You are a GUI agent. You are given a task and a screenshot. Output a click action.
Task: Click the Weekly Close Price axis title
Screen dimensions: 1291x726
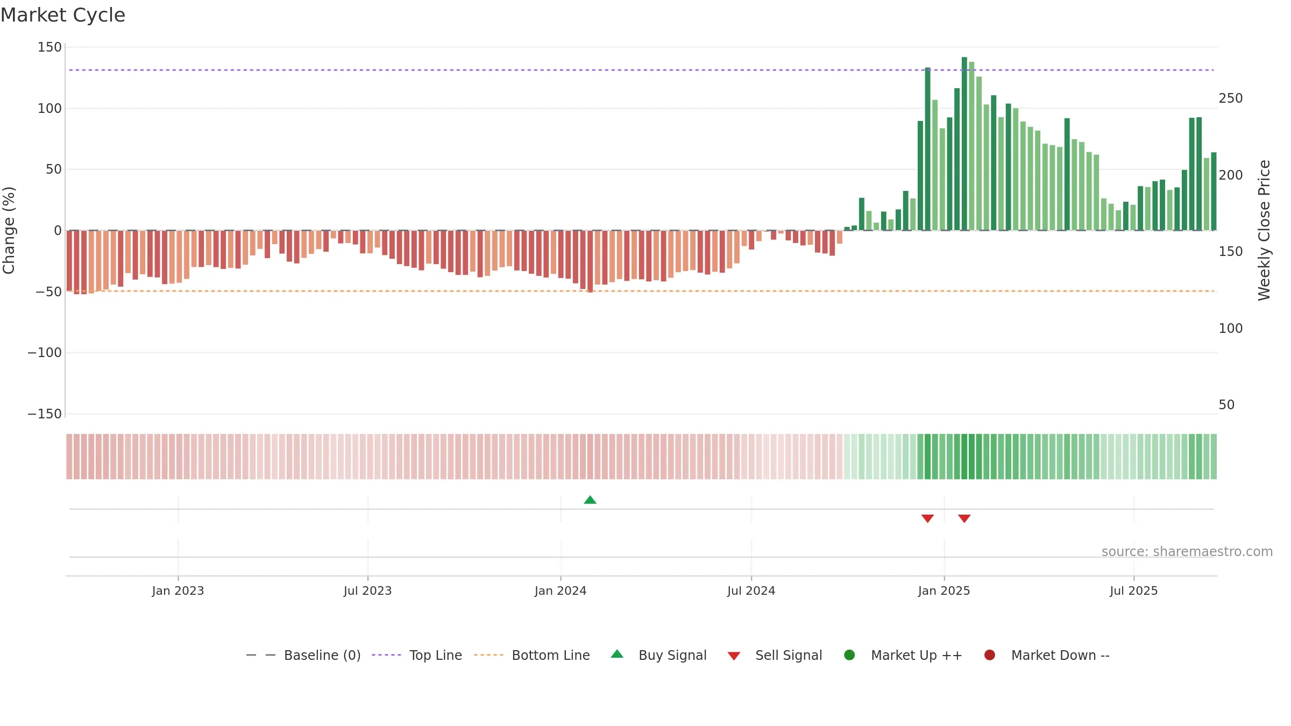pos(1264,230)
